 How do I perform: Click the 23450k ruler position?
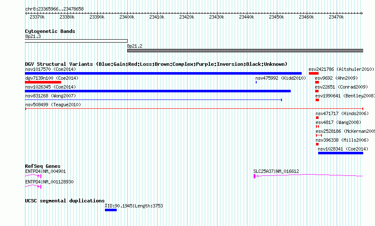(x=276, y=17)
